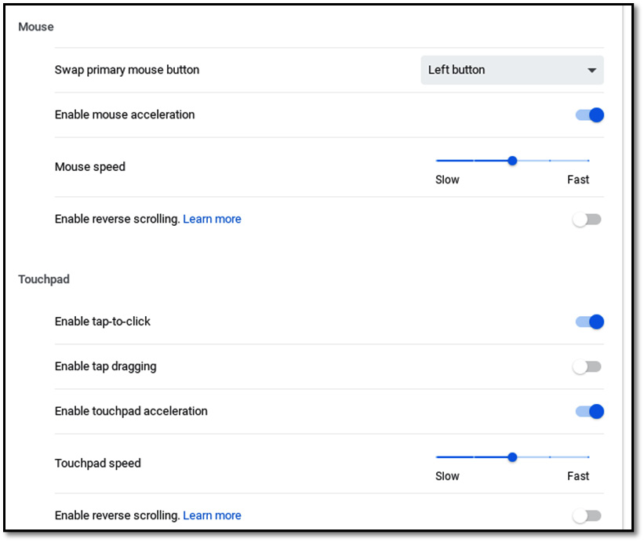The width and height of the screenshot is (644, 542).
Task: Set Touchpad speed to the Fast end
Action: (588, 457)
